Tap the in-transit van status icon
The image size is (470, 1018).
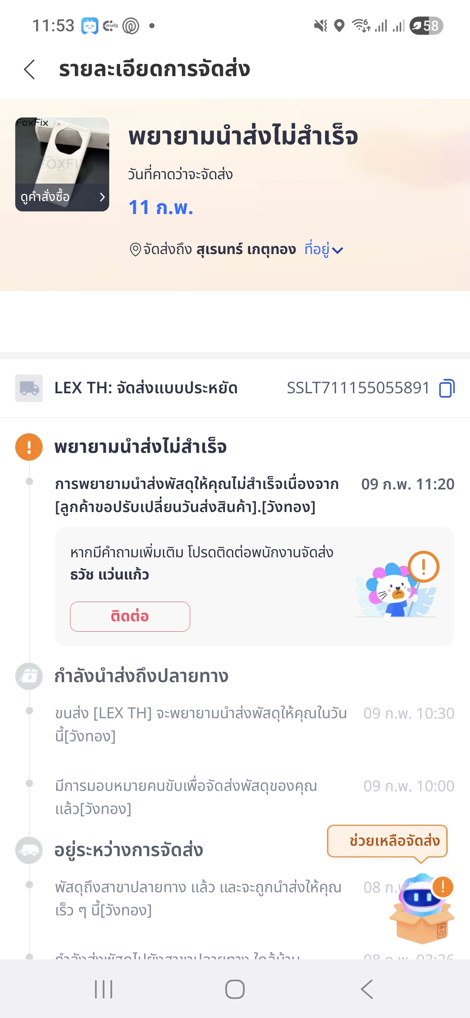pyautogui.click(x=29, y=850)
